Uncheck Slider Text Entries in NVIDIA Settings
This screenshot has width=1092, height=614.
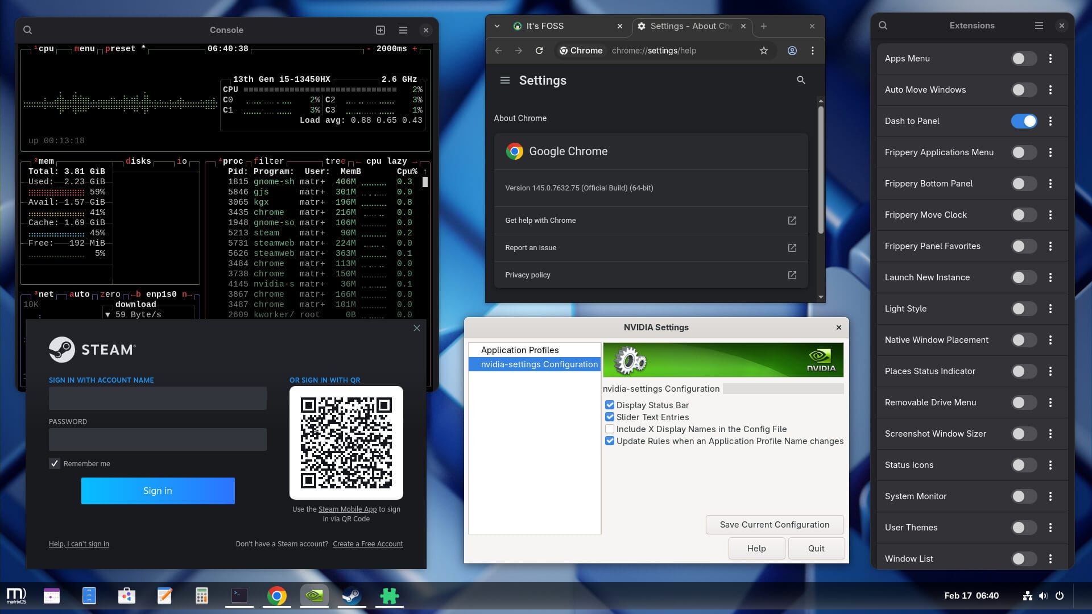610,417
